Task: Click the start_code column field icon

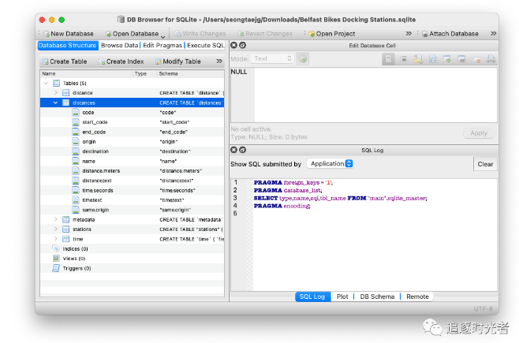Action: coord(76,122)
